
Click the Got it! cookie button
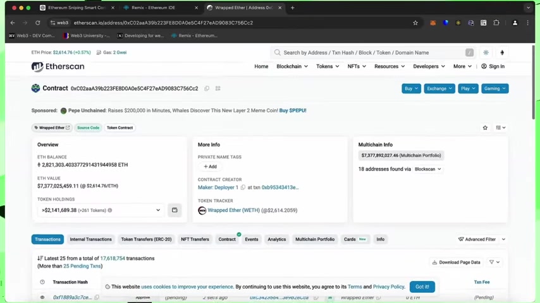(422, 287)
